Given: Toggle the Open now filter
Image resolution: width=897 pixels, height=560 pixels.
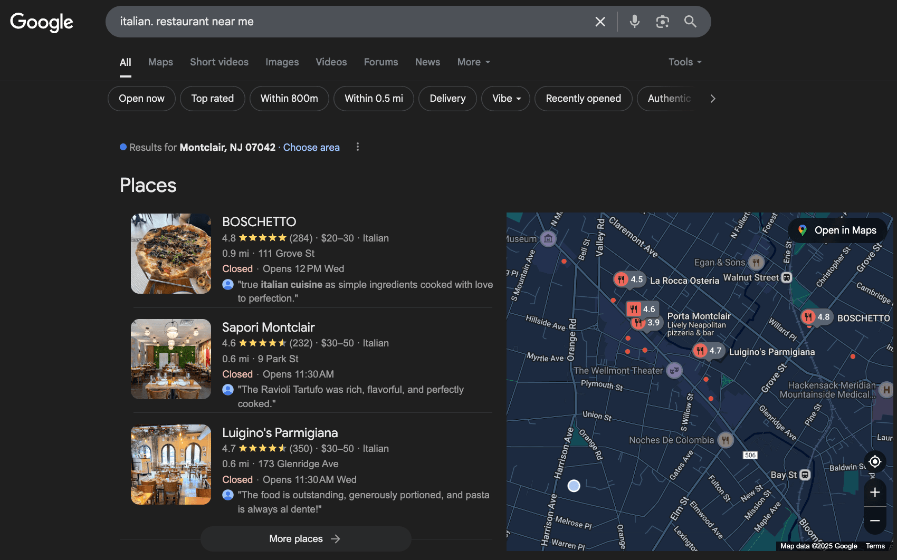Looking at the screenshot, I should [141, 99].
